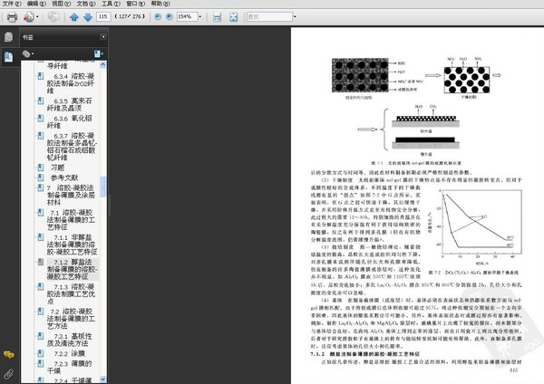Screen dimensions: 544x384
Task: Click the 查找 search field
Action: [269, 16]
